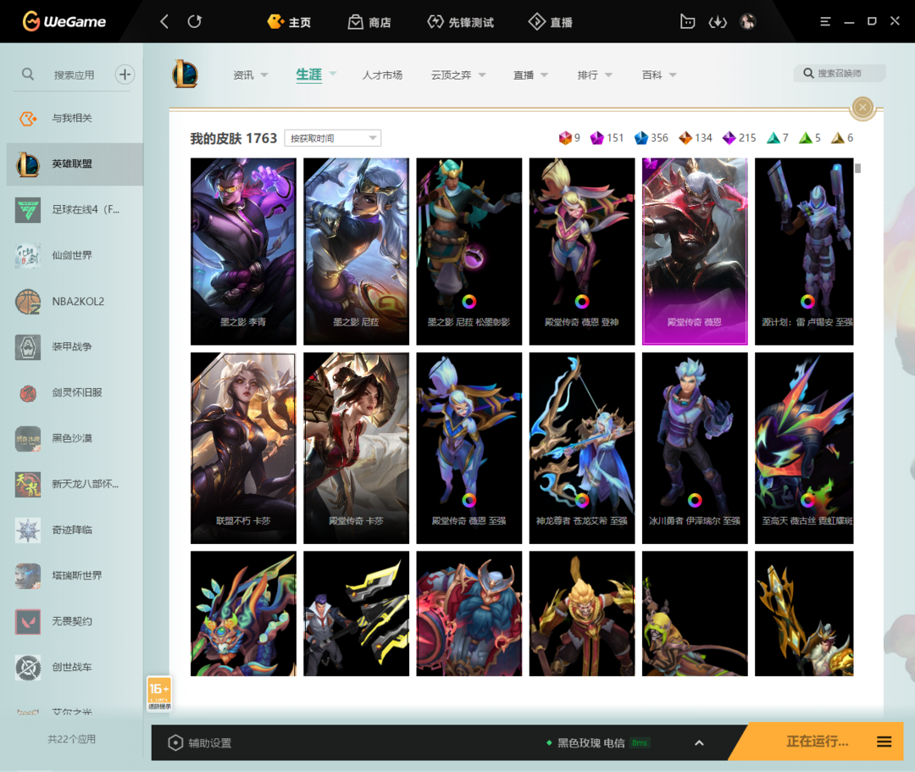
Task: Open the 殿堂传奇 卡莎 skin card
Action: [356, 447]
